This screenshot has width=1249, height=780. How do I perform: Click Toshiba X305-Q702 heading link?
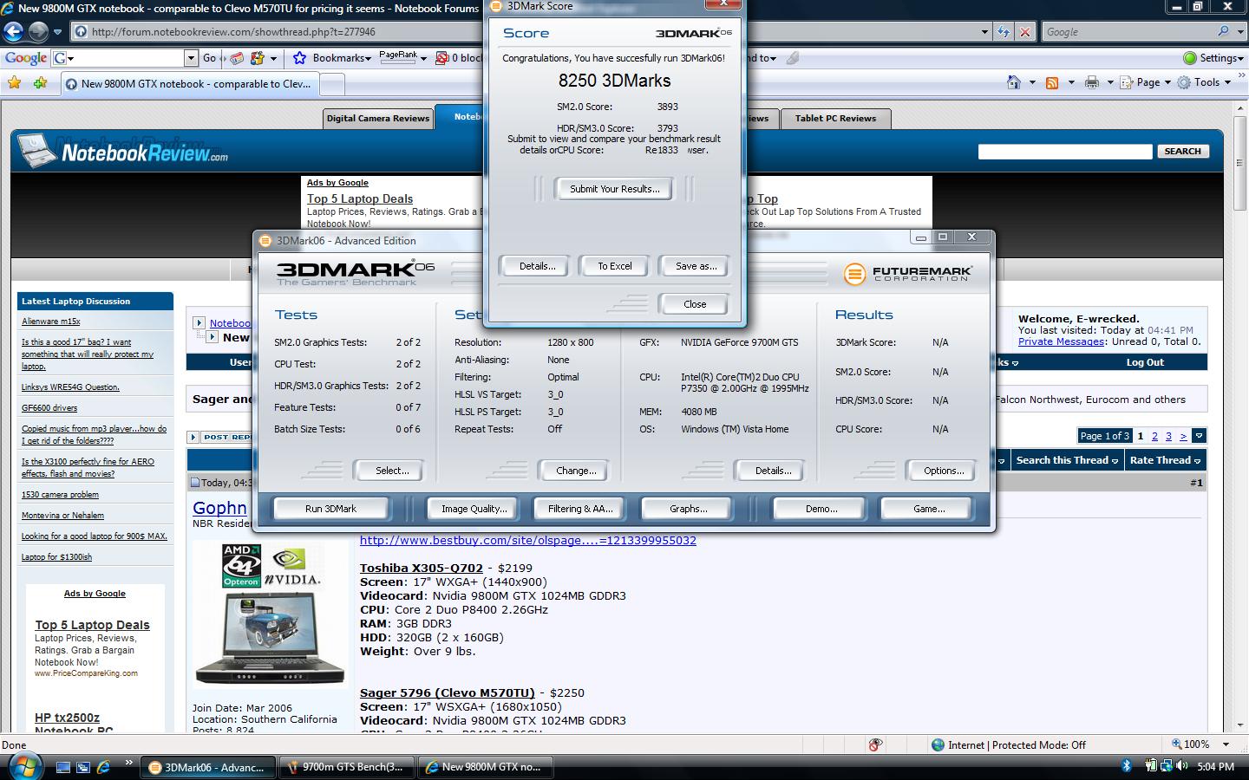pyautogui.click(x=422, y=569)
